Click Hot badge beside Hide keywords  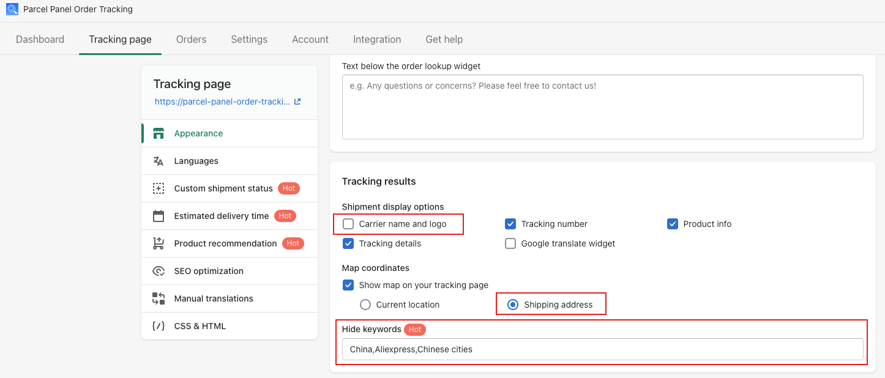click(415, 329)
